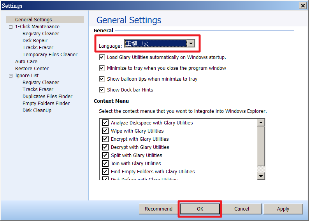309x221 pixels.
Task: Select Auto Care in the sidebar
Action: click(26, 62)
